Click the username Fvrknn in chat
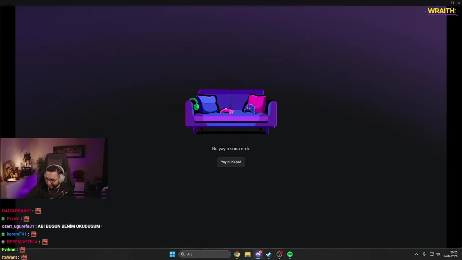 [9, 250]
